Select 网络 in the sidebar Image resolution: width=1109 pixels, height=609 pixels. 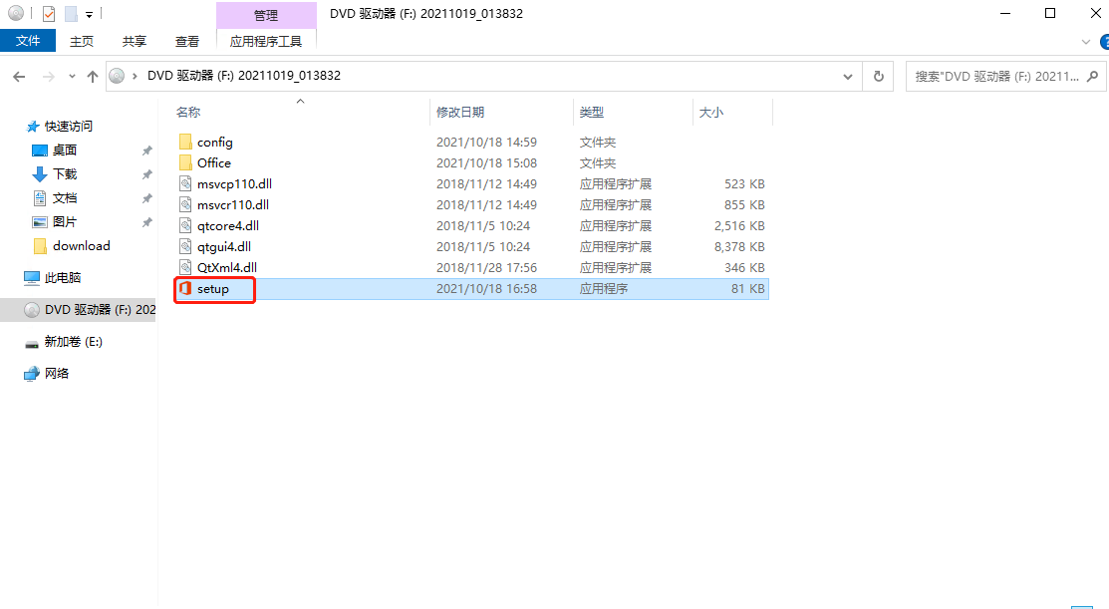[x=54, y=374]
